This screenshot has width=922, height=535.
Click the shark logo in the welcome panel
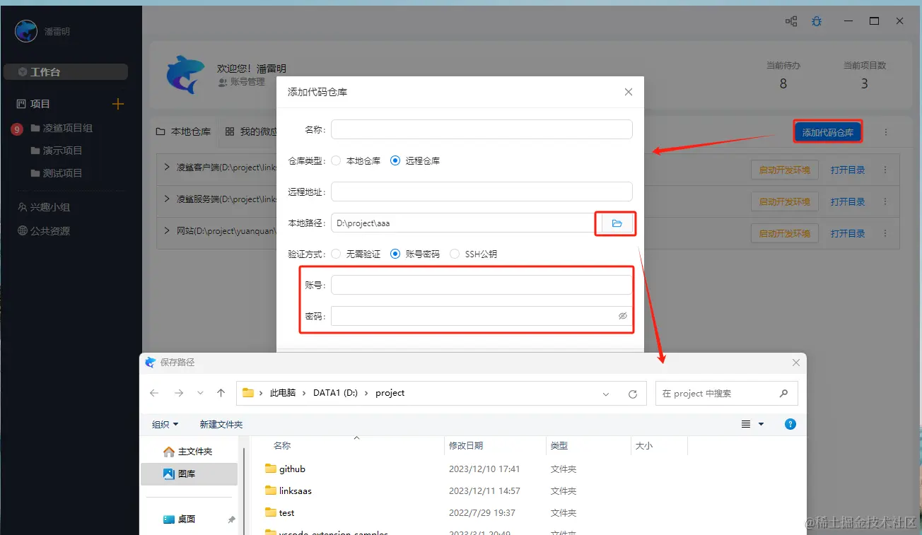185,74
